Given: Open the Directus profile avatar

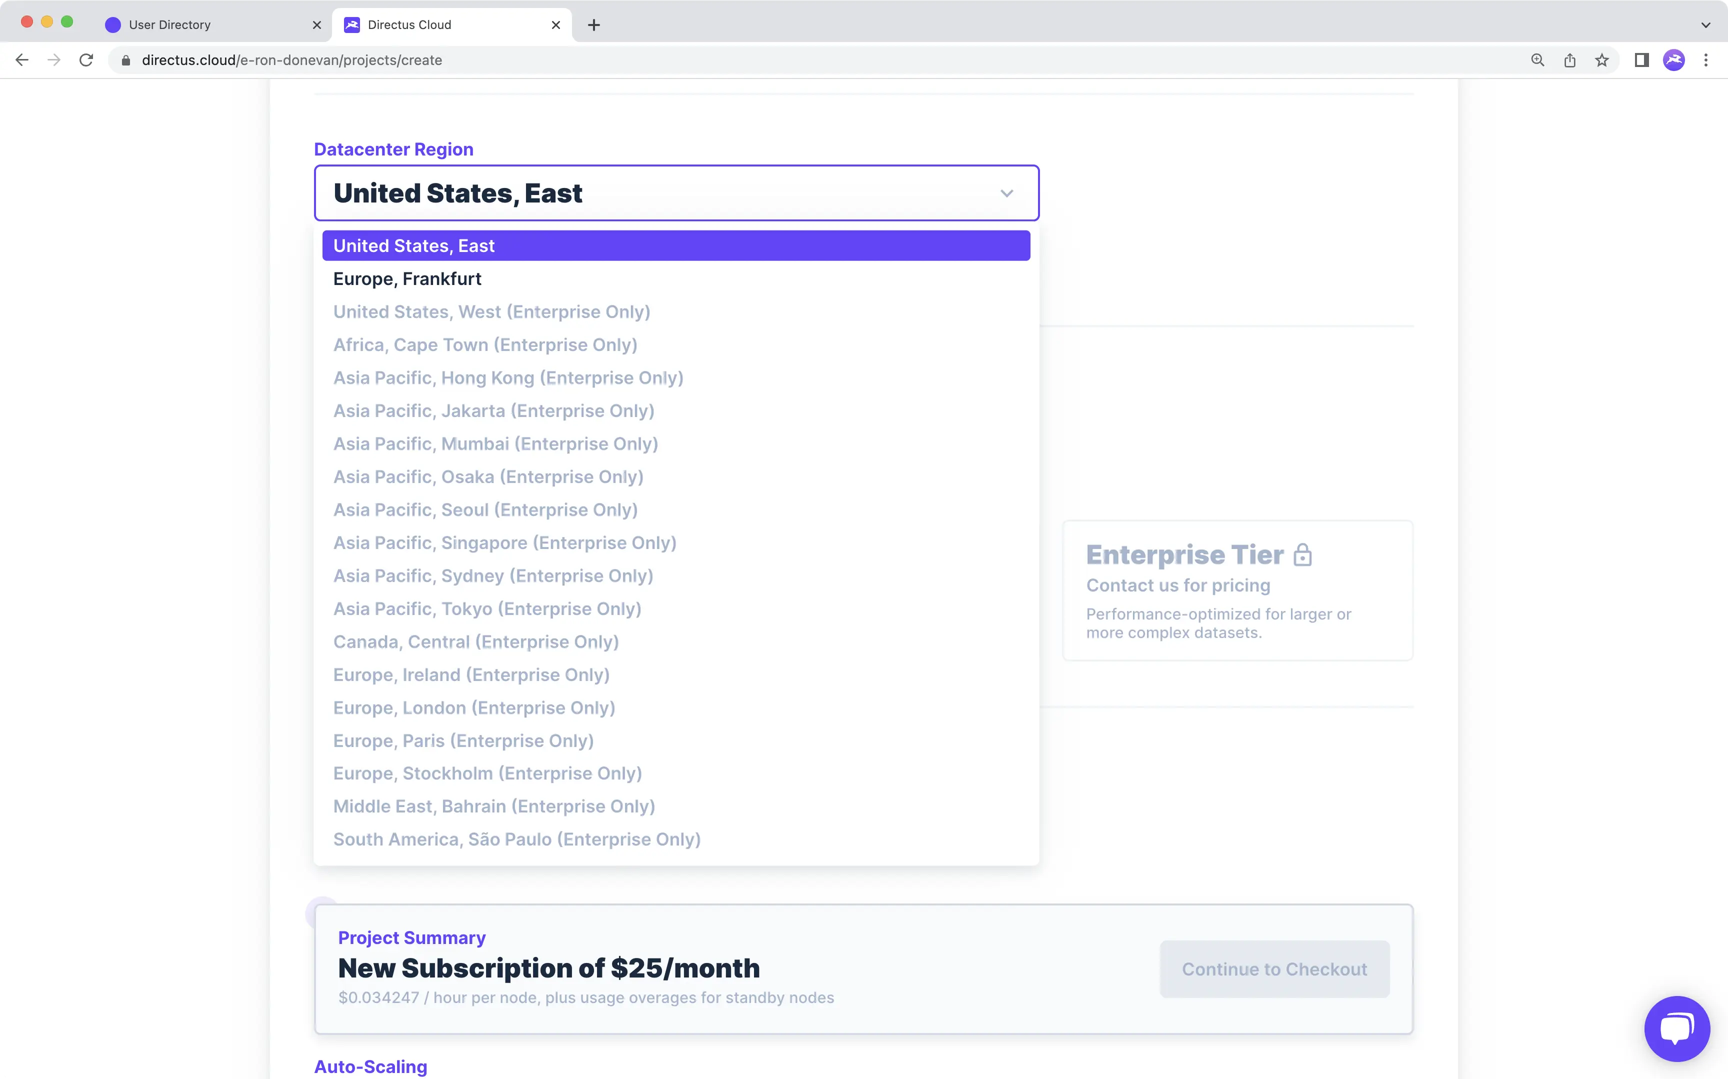Looking at the screenshot, I should coord(1674,60).
